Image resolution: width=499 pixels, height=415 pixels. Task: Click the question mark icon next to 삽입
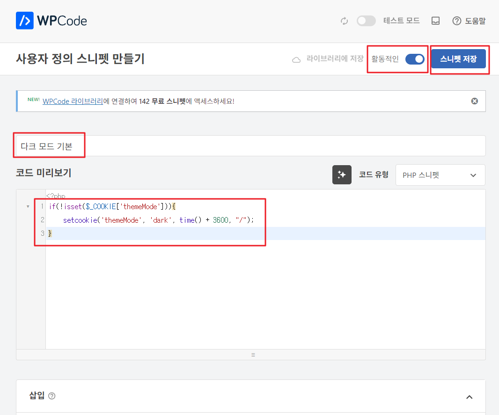coord(52,396)
